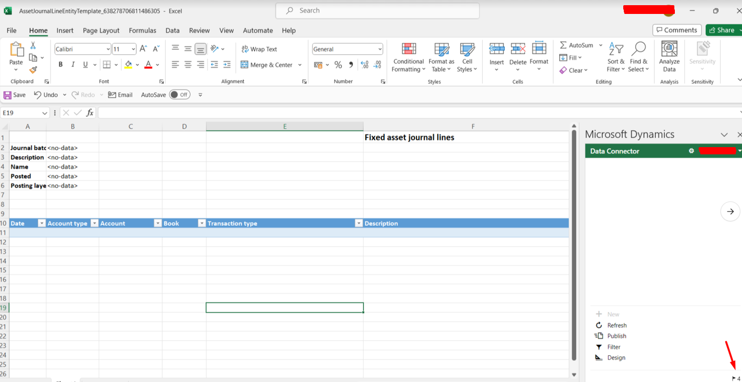Click the Borders icon
Screen dimensions: 742x382
[x=107, y=65]
